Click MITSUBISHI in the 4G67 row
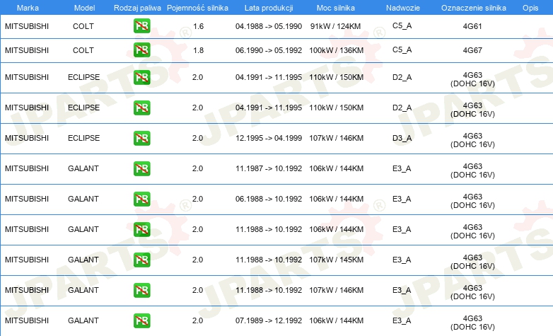The height and width of the screenshot is (336, 553). click(x=27, y=50)
